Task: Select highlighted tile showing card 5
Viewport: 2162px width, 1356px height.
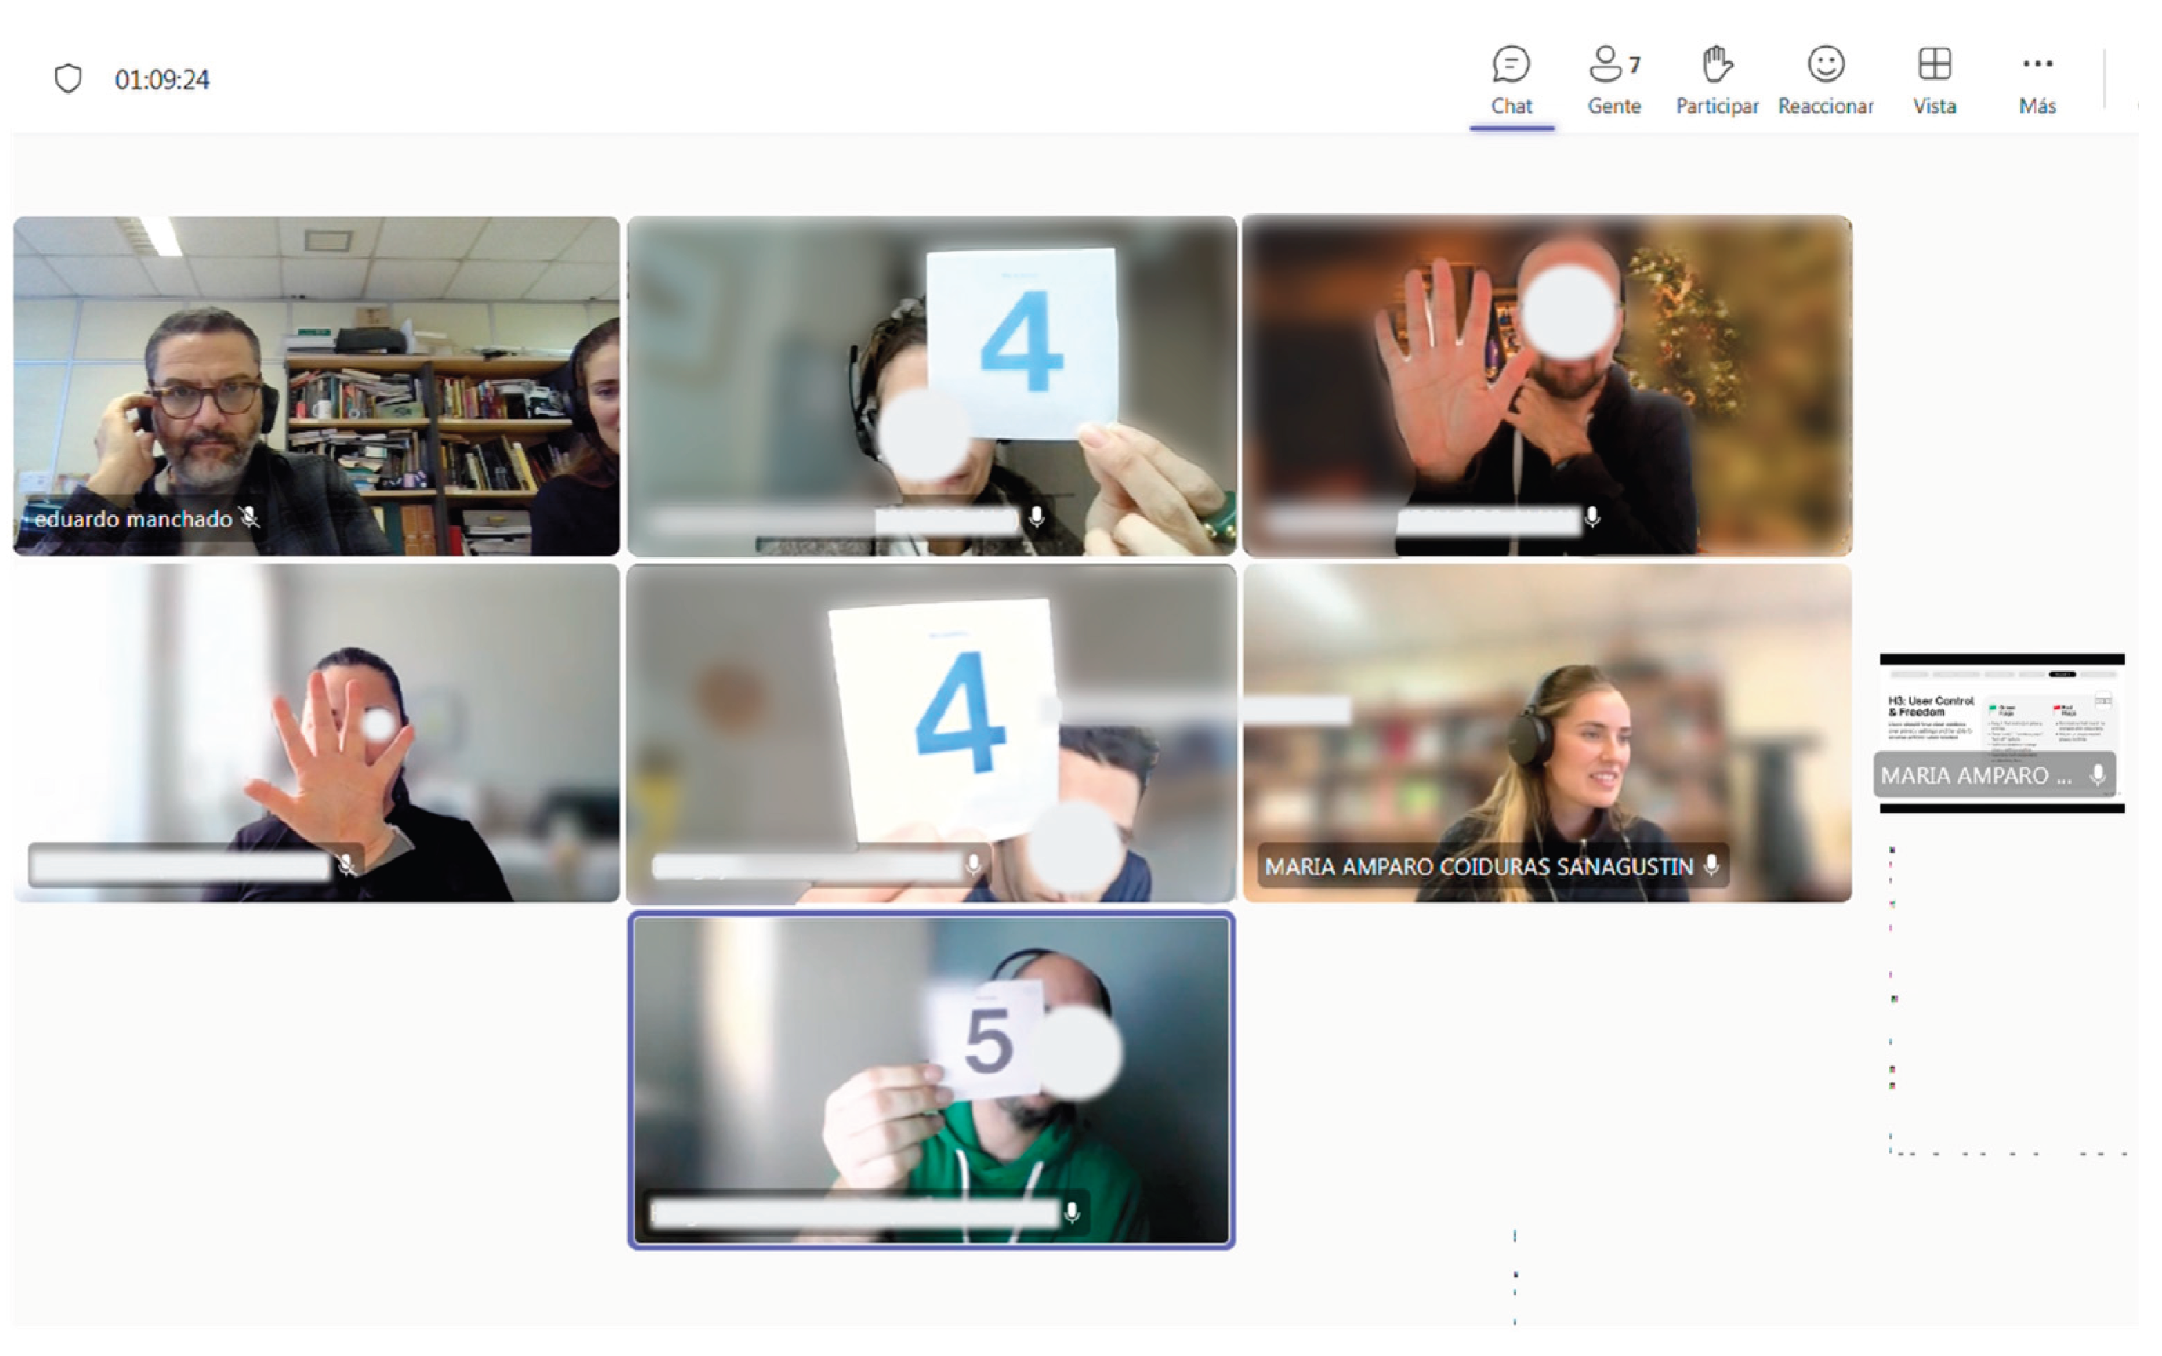Action: 932,1080
